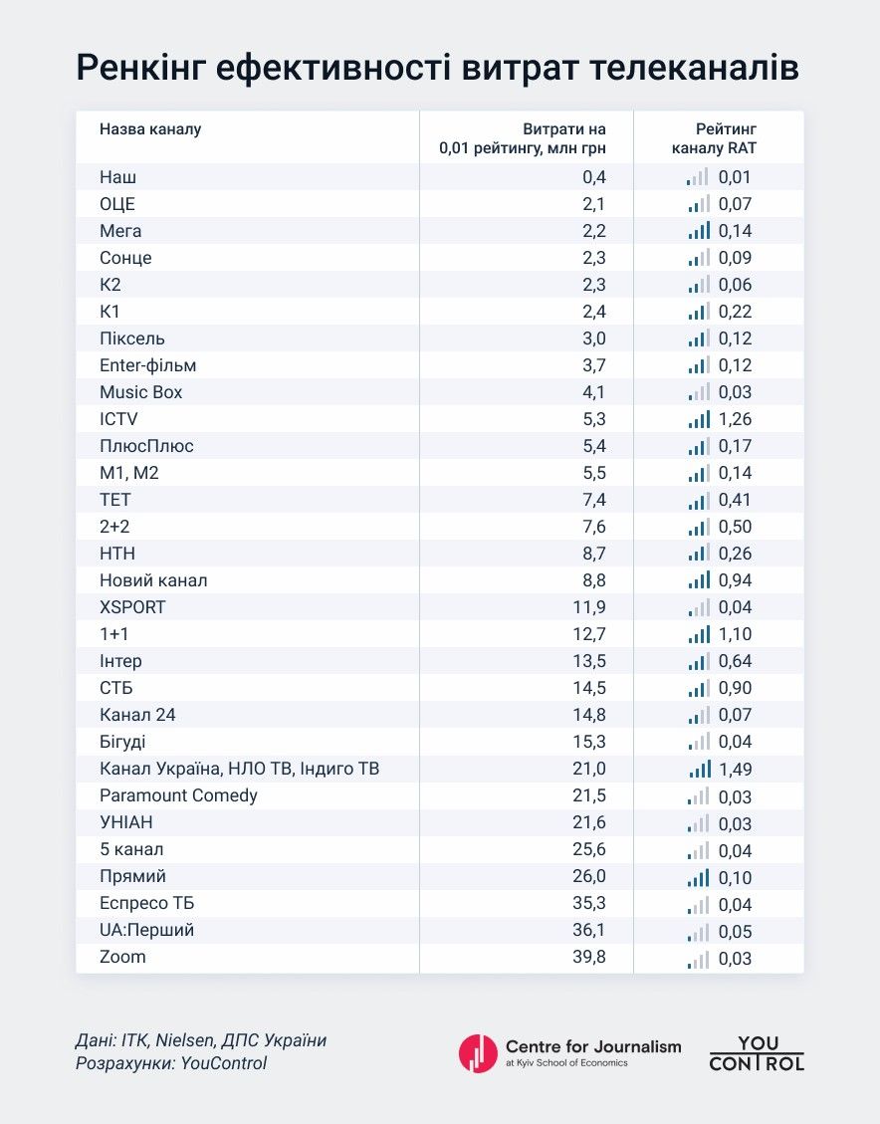
Task: Click the rating bars icon in the XSPORT row
Action: click(698, 608)
